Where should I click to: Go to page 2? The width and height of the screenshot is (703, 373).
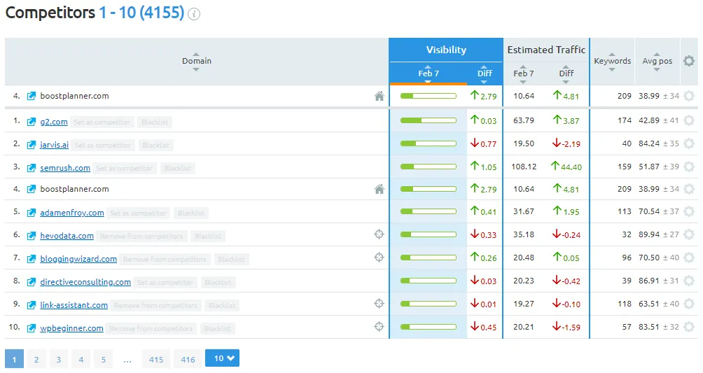pyautogui.click(x=36, y=360)
